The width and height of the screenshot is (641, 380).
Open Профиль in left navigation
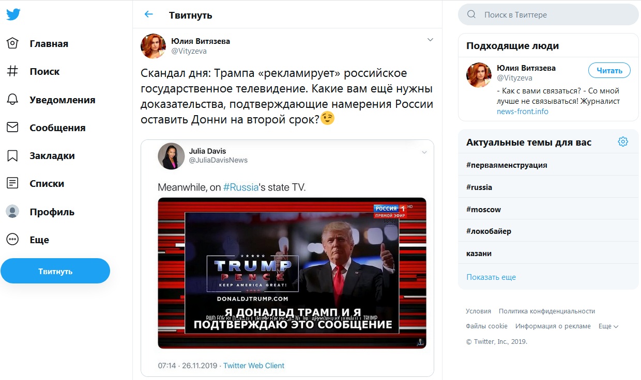[x=40, y=212]
